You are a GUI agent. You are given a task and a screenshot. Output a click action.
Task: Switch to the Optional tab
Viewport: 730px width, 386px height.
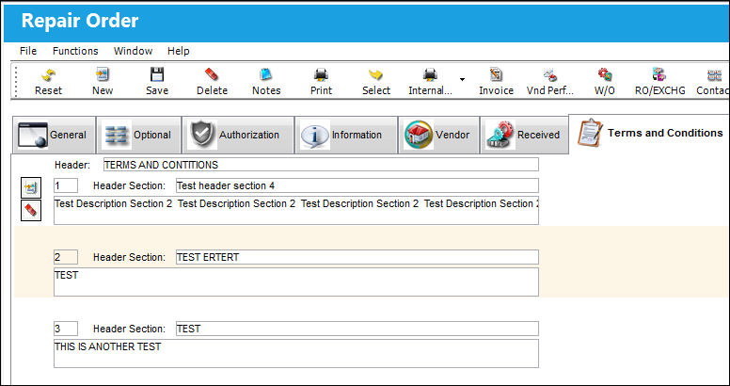(x=138, y=136)
